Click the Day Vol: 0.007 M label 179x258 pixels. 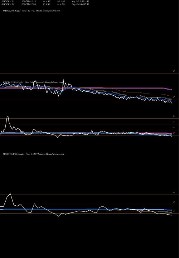point(80,4)
